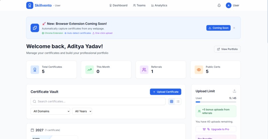268x139 pixels.
Task: Click the +5 bonus uploads from referrals note
Action: [x=216, y=111]
